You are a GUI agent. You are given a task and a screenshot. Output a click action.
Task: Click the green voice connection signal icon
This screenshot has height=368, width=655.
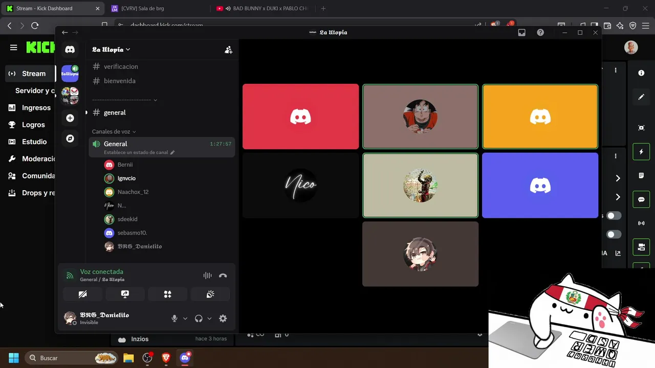[70, 275]
